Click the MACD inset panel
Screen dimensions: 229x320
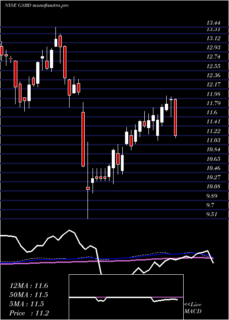click(126, 297)
